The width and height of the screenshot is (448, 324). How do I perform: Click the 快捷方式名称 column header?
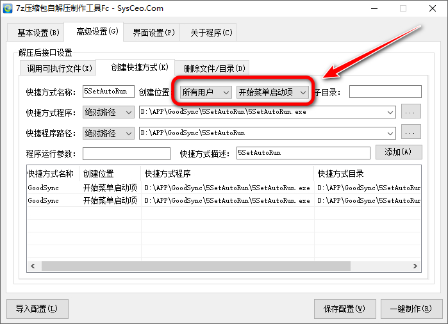[x=53, y=174]
